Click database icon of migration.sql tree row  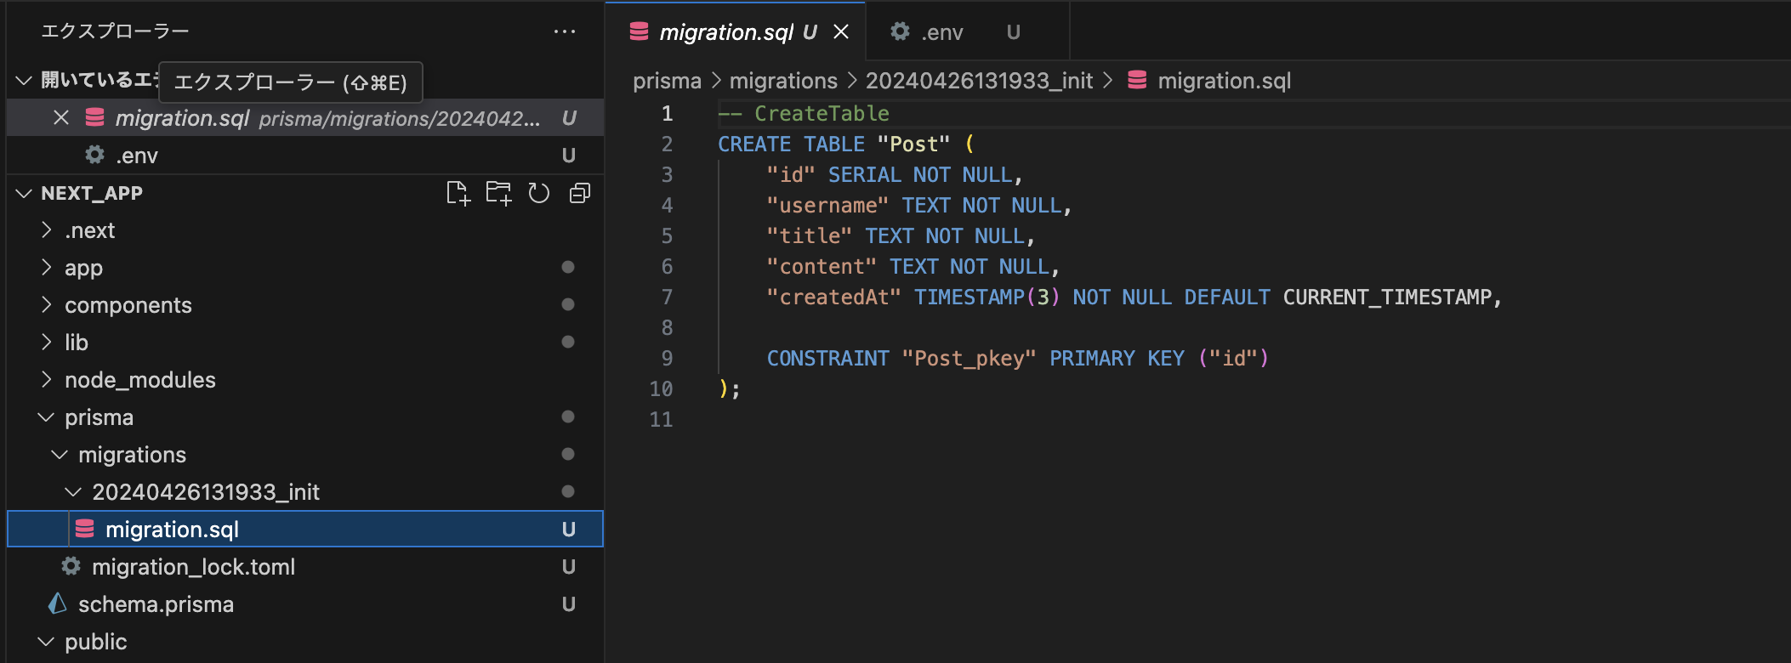pyautogui.click(x=85, y=529)
